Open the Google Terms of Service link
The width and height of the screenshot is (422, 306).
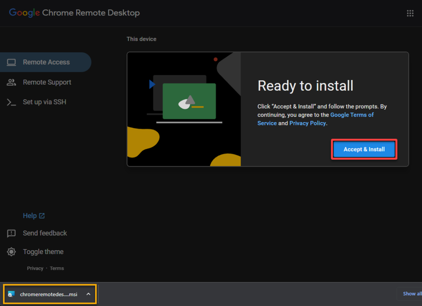352,115
